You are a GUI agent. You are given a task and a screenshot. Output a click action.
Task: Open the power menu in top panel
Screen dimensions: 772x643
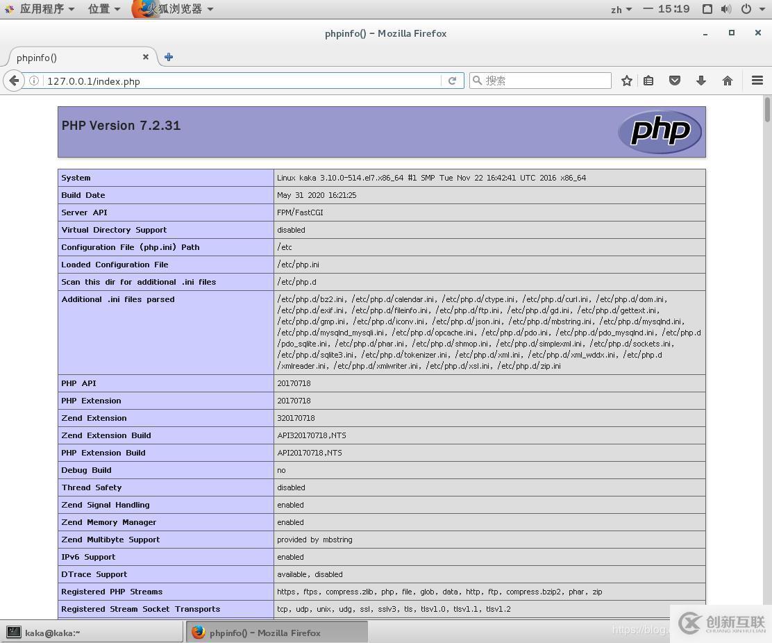click(746, 9)
